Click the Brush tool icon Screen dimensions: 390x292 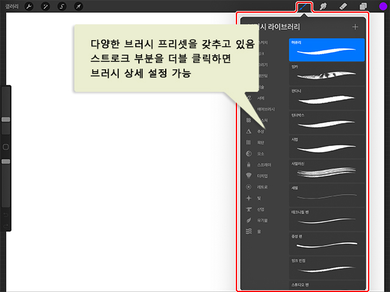click(x=303, y=7)
